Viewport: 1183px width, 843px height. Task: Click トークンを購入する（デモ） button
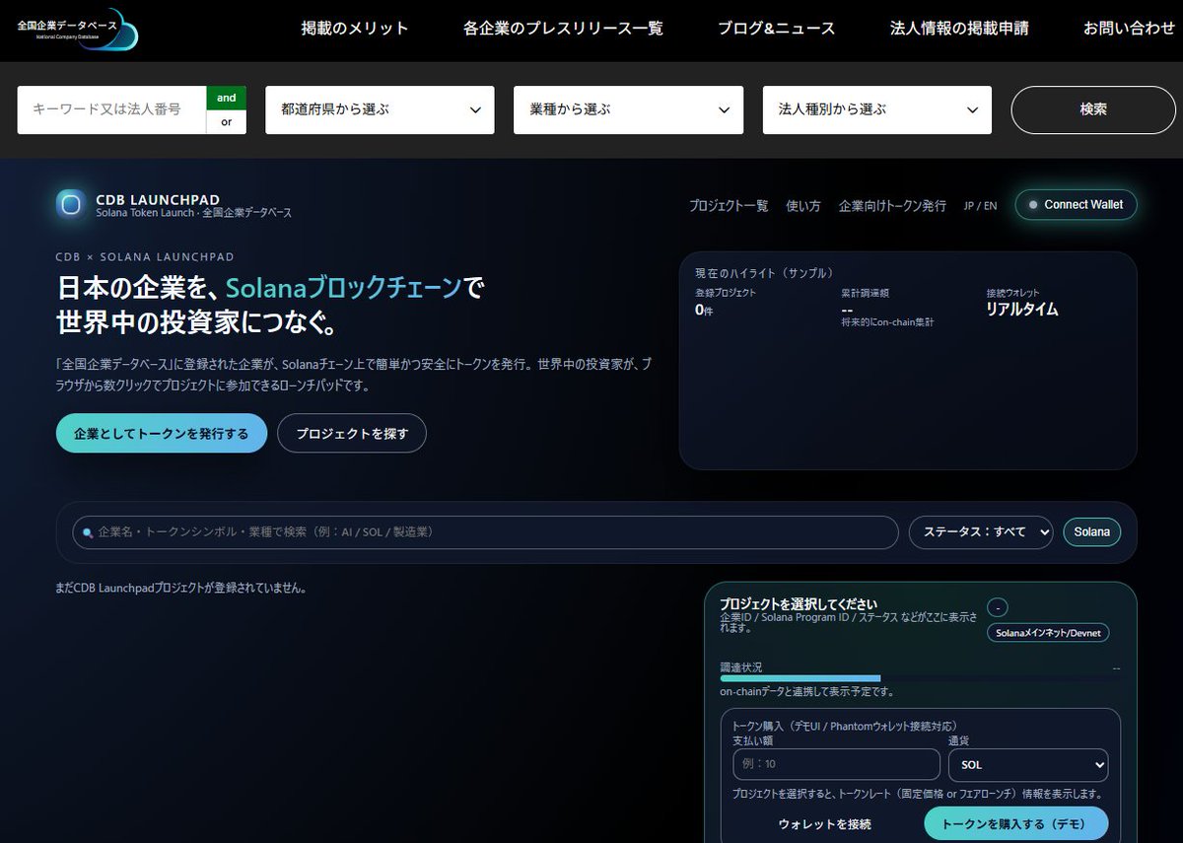tap(1015, 824)
